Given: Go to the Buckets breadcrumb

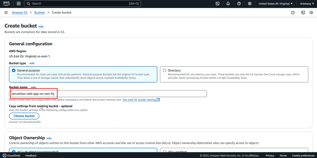Looking at the screenshot, I should (x=39, y=12).
